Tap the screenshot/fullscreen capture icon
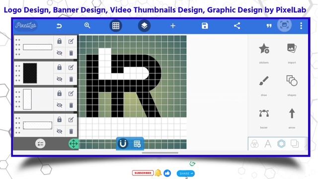The width and height of the screenshot is (318, 179). click(284, 25)
